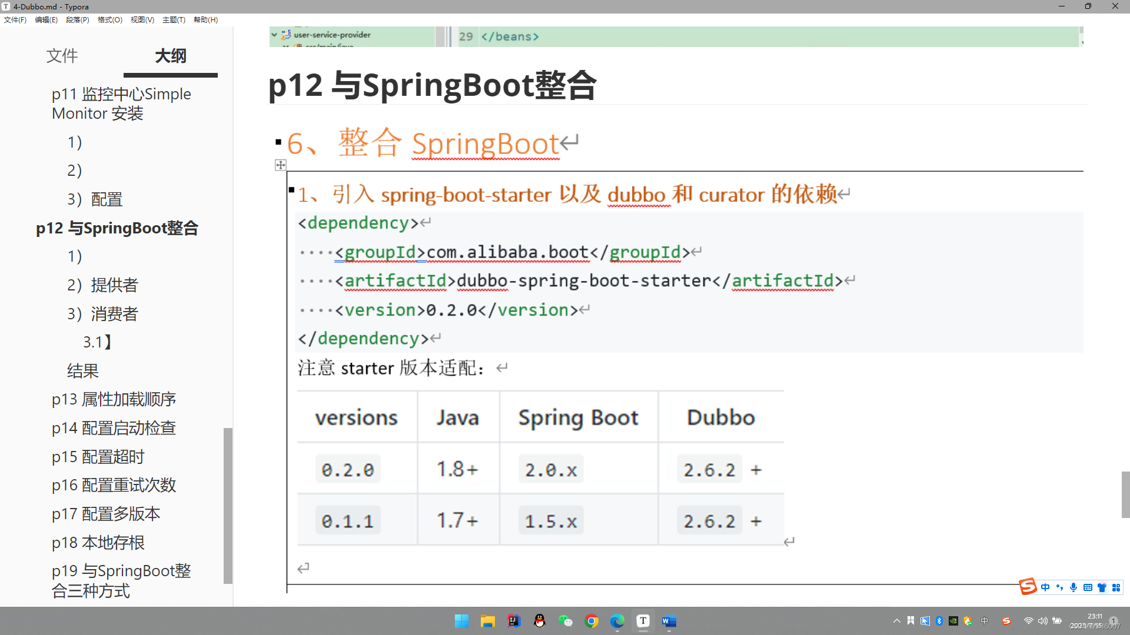This screenshot has width=1130, height=635.
Task: Toggle system tray language indicator 中
Action: 984,621
